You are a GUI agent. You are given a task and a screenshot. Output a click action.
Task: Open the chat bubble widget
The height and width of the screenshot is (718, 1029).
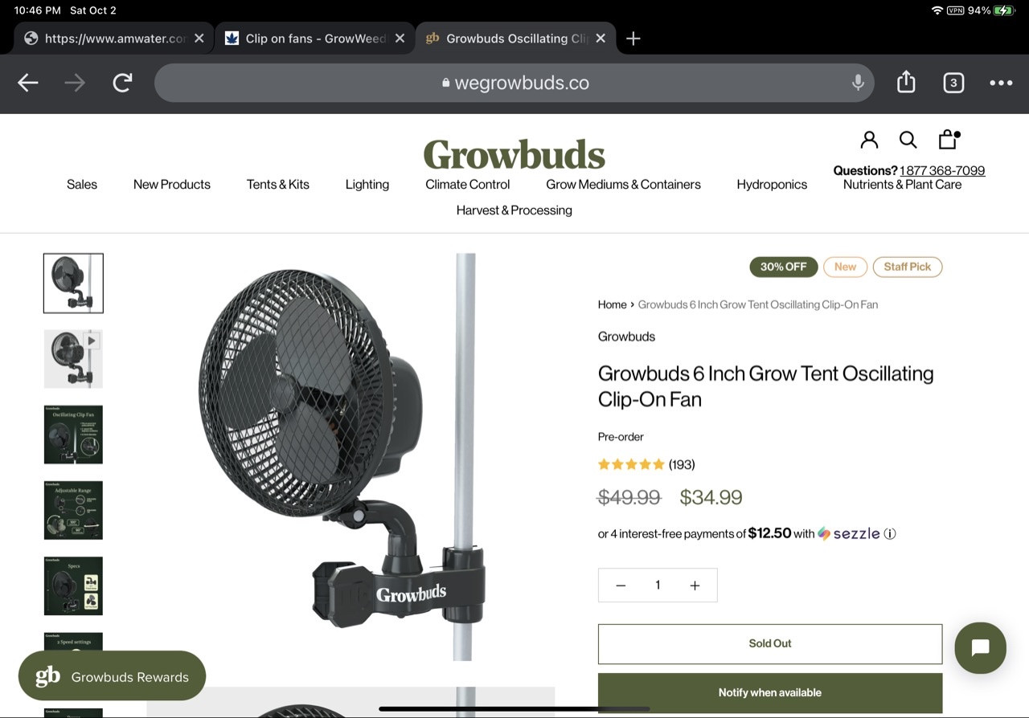980,647
